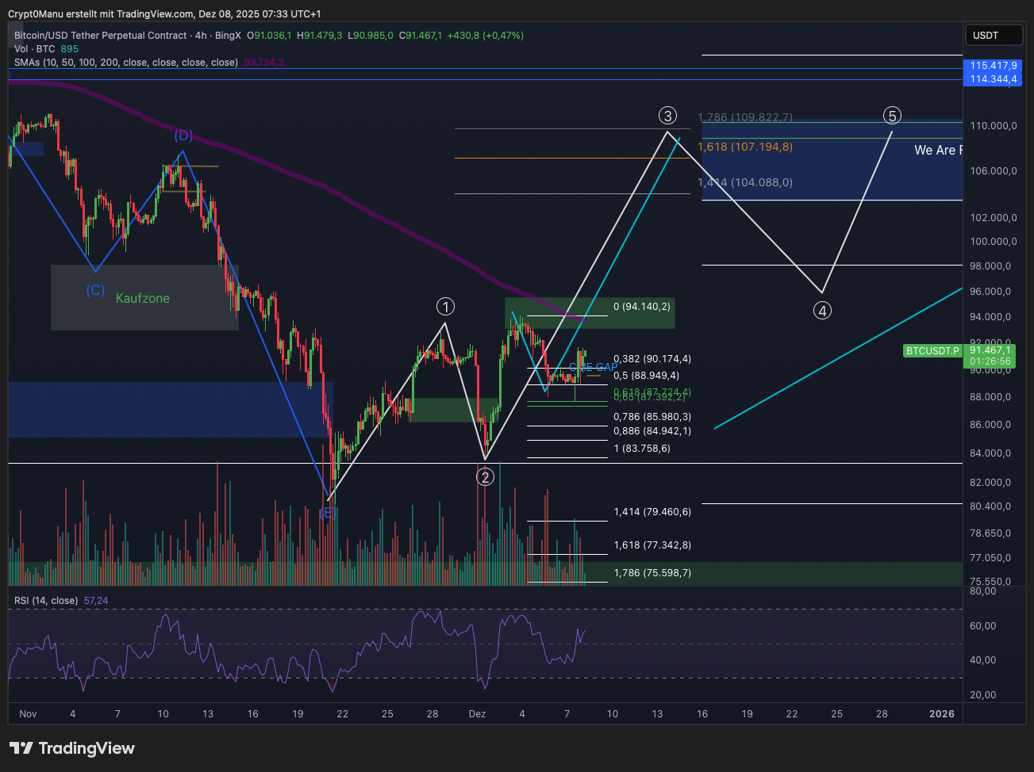Image resolution: width=1034 pixels, height=772 pixels.
Task: Click the blue 115.417,9 price level tag
Action: (x=993, y=66)
